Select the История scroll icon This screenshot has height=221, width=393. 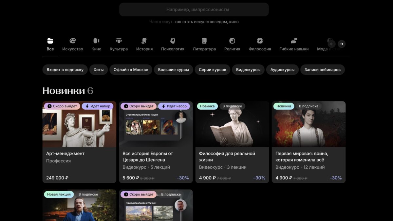pyautogui.click(x=144, y=41)
